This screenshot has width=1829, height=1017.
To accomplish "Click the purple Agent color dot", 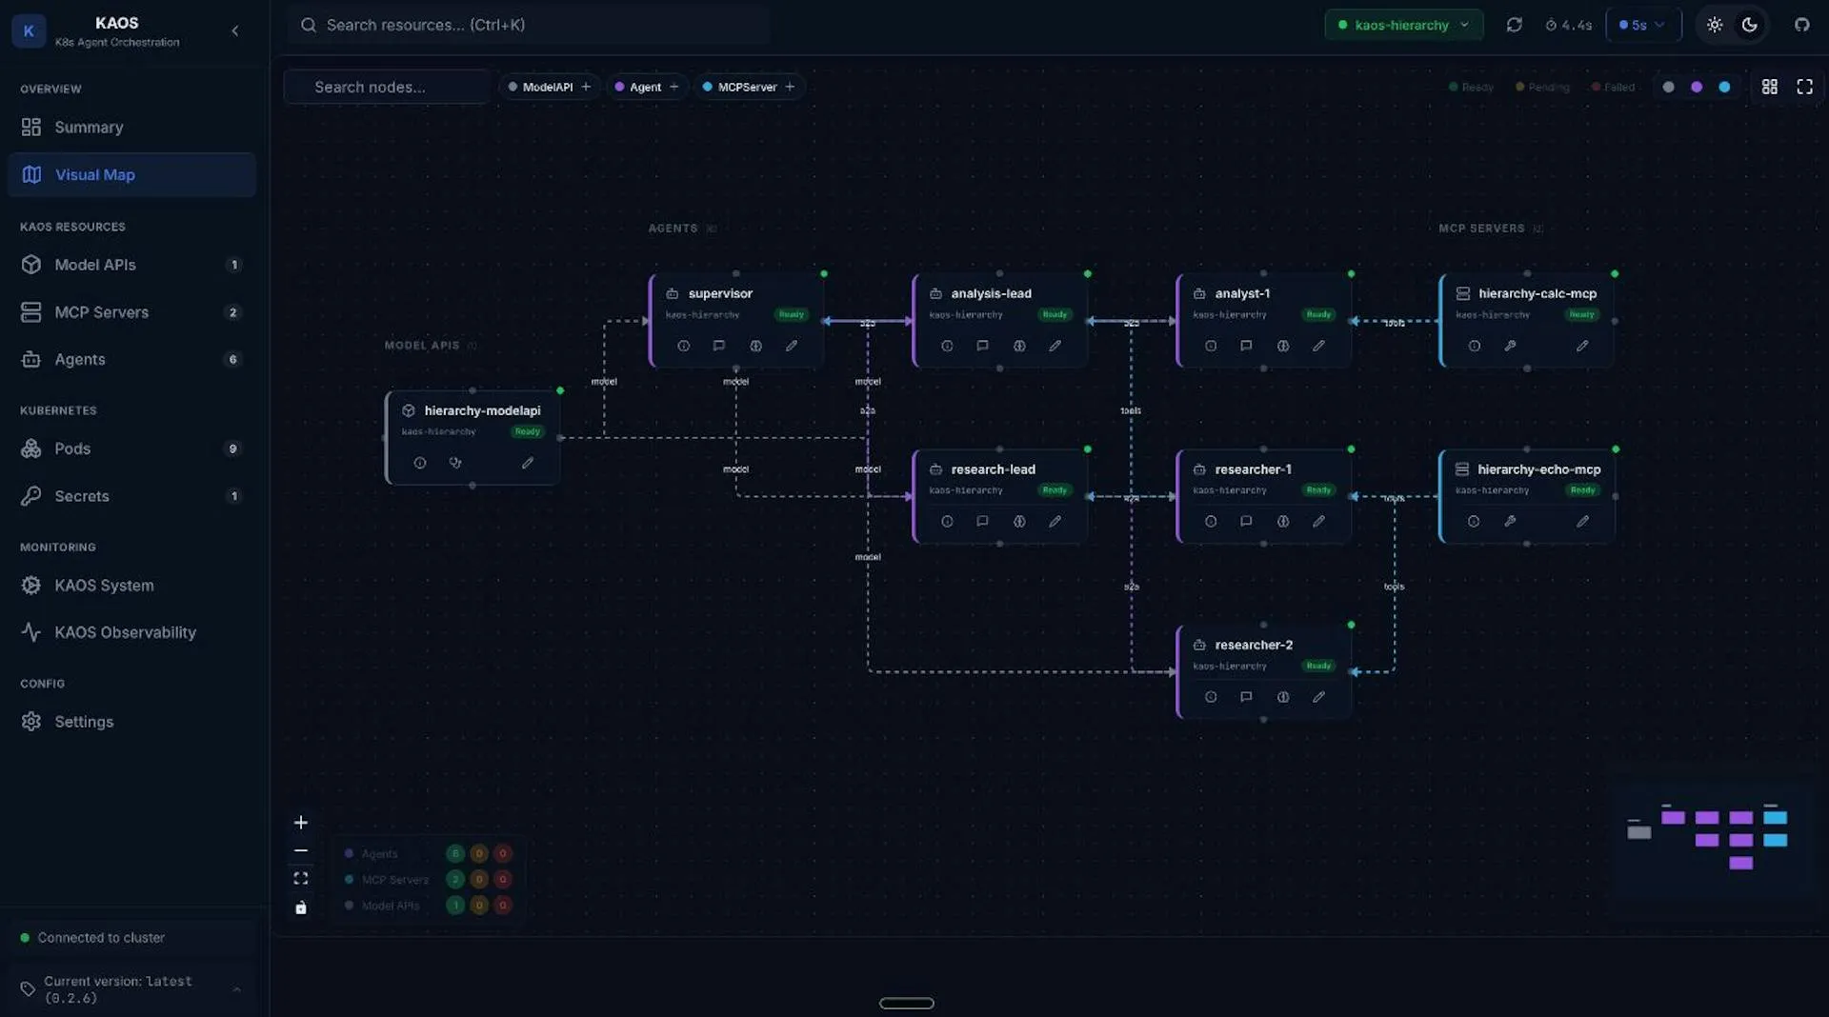I will tap(1697, 87).
